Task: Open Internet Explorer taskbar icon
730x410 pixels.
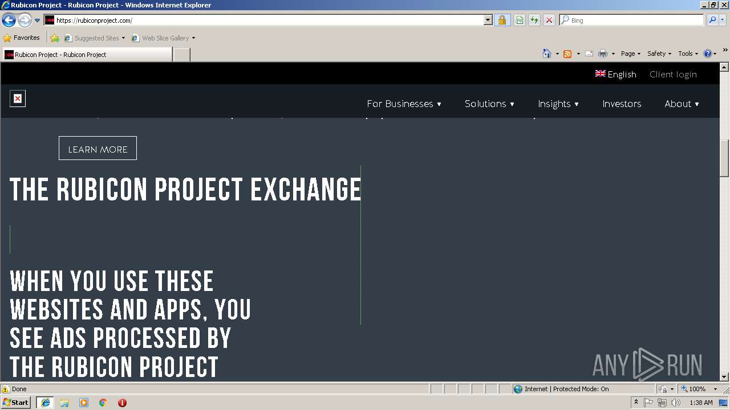Action: (x=45, y=403)
